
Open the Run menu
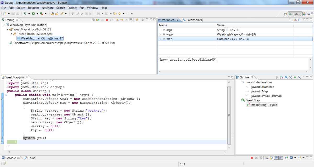point(82,8)
